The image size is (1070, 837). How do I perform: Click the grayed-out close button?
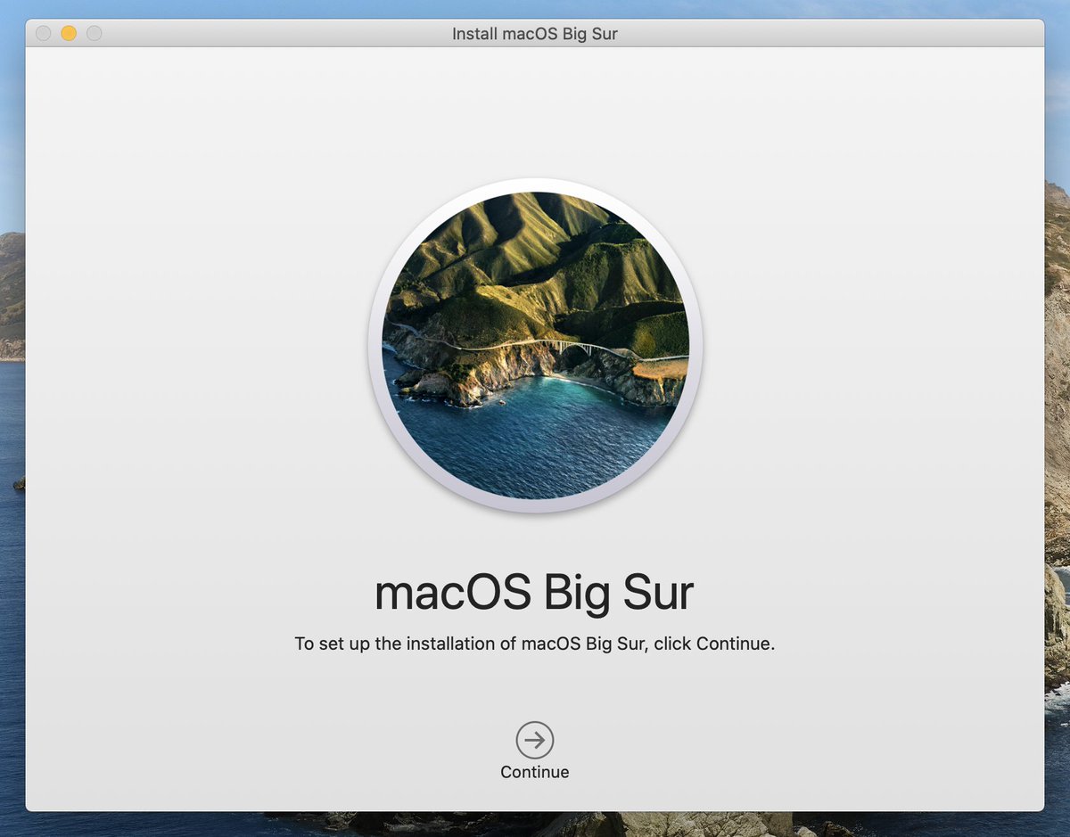[44, 34]
